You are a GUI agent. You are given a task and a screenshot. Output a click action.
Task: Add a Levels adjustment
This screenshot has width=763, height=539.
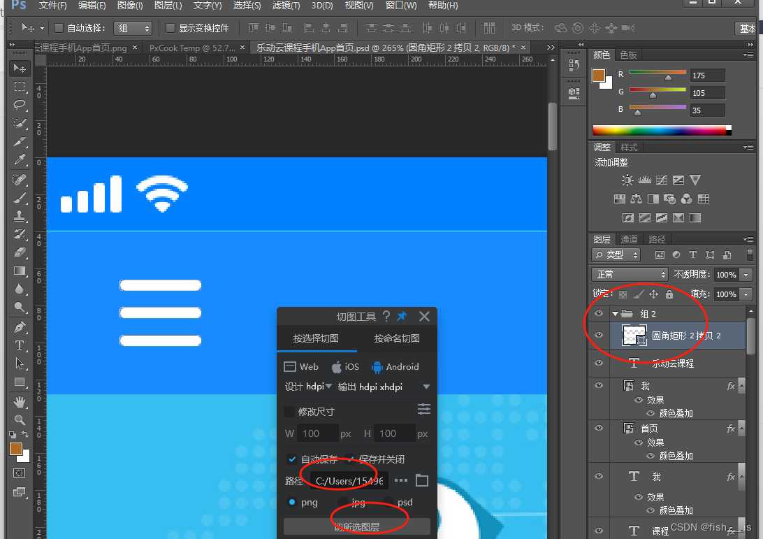click(x=645, y=180)
